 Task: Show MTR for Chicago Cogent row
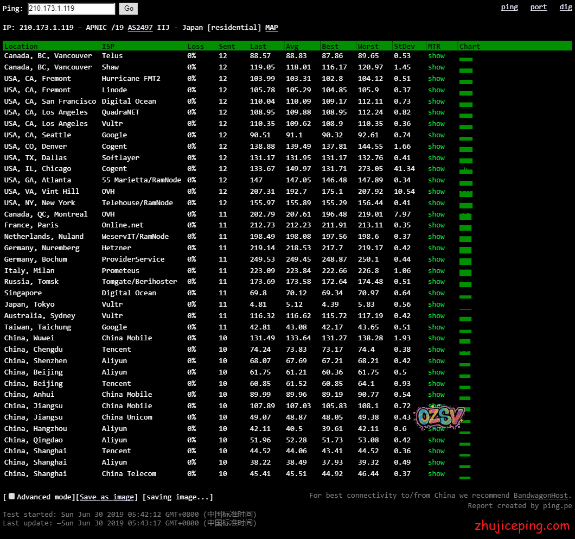[436, 169]
